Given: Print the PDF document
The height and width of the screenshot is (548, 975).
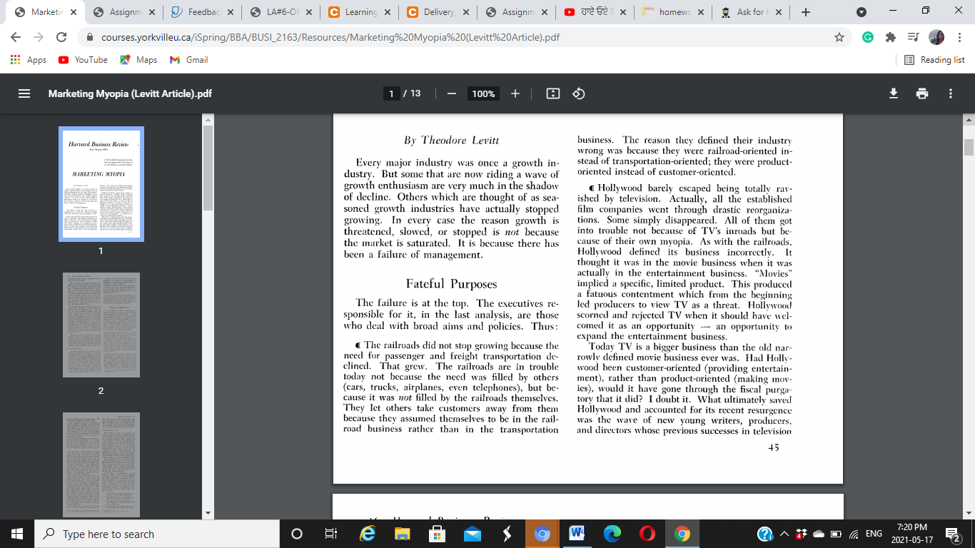Looking at the screenshot, I should pyautogui.click(x=922, y=93).
